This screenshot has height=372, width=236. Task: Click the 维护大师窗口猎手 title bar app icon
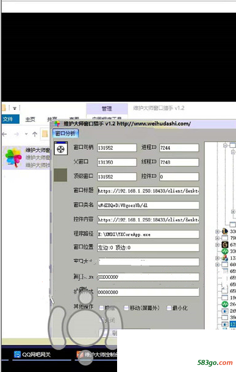click(57, 124)
